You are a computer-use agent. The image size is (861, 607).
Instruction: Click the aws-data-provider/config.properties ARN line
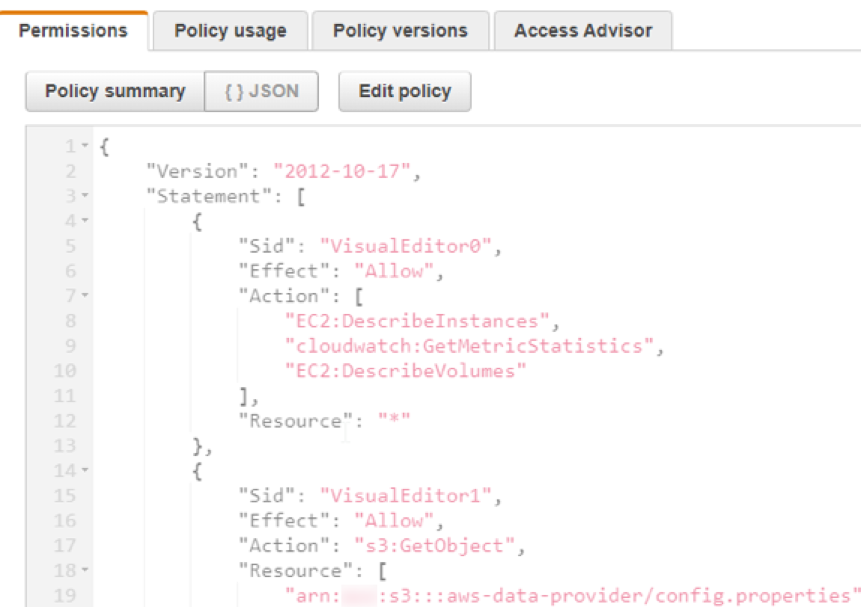[x=569, y=596]
